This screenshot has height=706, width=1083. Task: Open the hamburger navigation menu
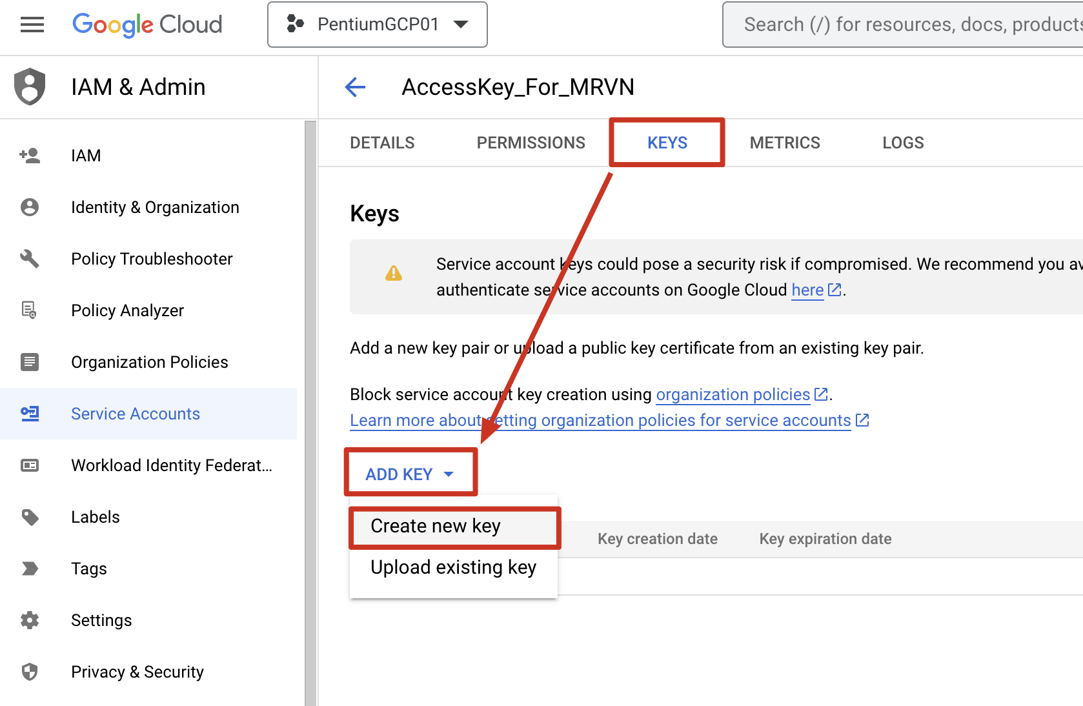[x=32, y=25]
